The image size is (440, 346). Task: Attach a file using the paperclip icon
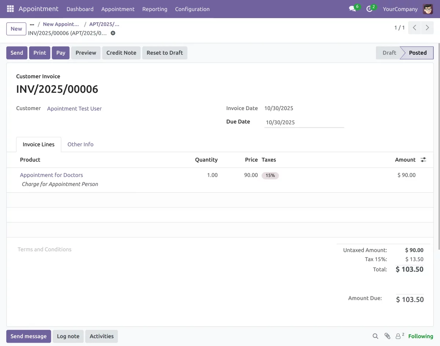click(x=387, y=336)
